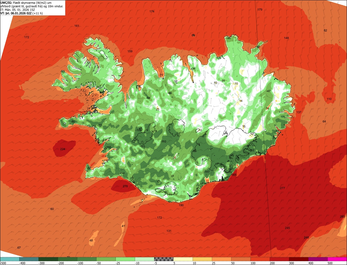
Task: Click the map value '179'
Action: tap(260, 9)
